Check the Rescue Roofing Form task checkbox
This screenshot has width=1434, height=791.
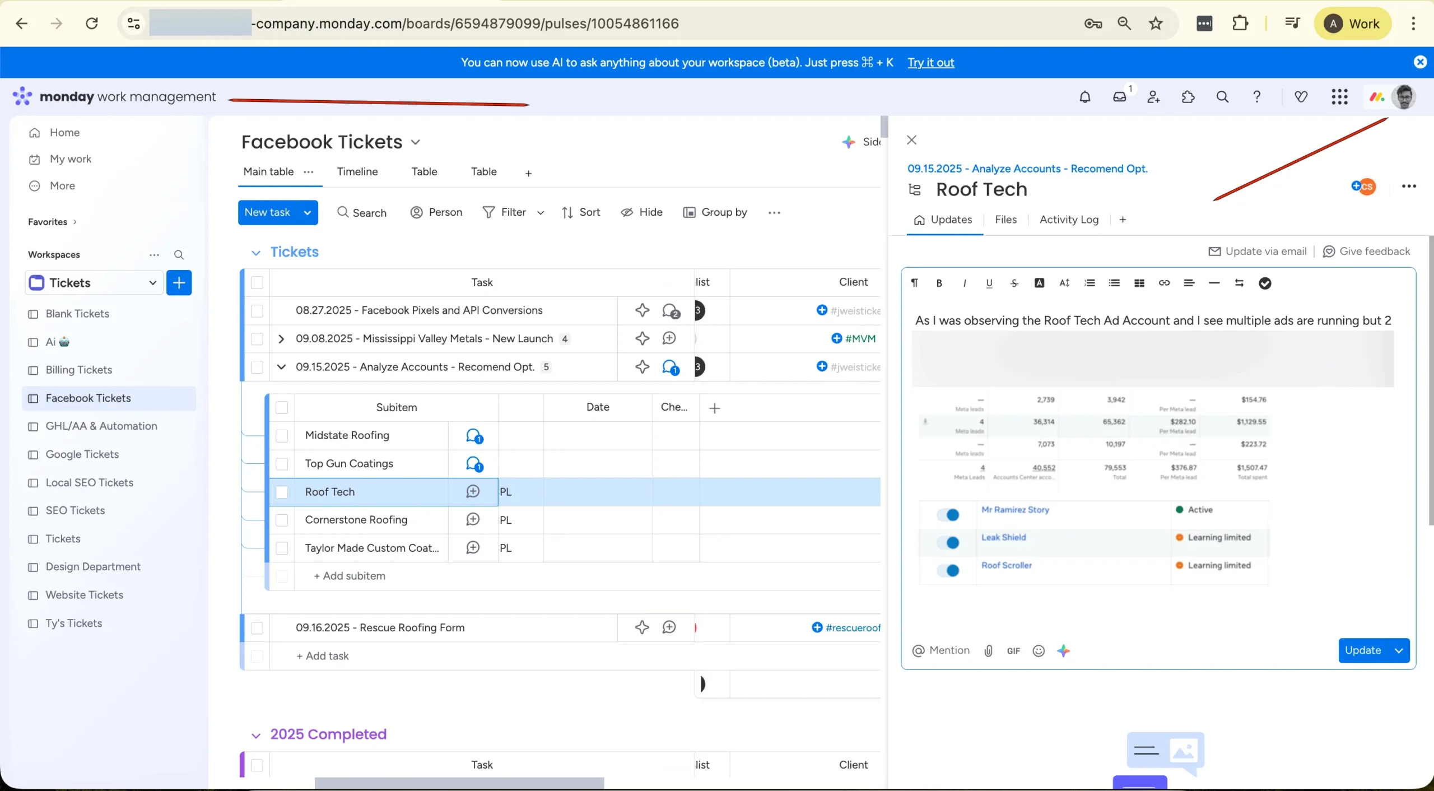[x=257, y=628]
